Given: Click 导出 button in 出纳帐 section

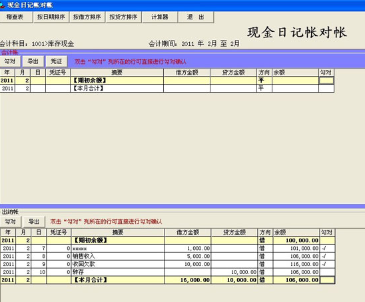Looking at the screenshot, I should (x=34, y=221).
